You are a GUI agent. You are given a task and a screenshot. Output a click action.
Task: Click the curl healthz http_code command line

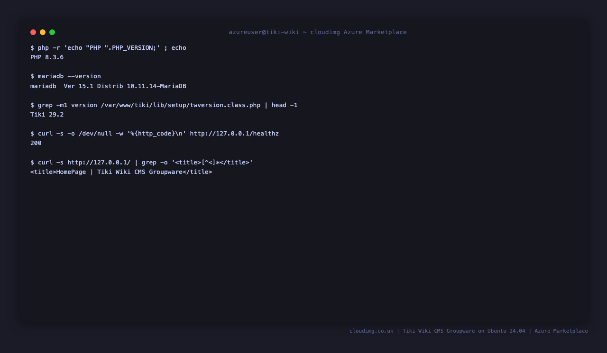[155, 134]
